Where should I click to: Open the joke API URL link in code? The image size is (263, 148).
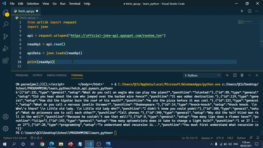pyautogui.click(x=116, y=36)
